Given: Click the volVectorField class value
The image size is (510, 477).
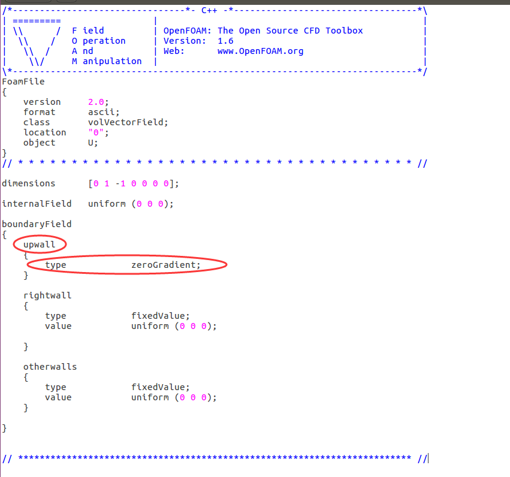Looking at the screenshot, I should coord(128,122).
